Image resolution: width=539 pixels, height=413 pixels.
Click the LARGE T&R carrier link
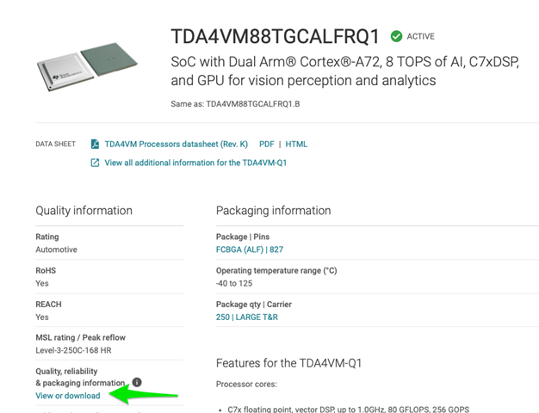(x=257, y=317)
